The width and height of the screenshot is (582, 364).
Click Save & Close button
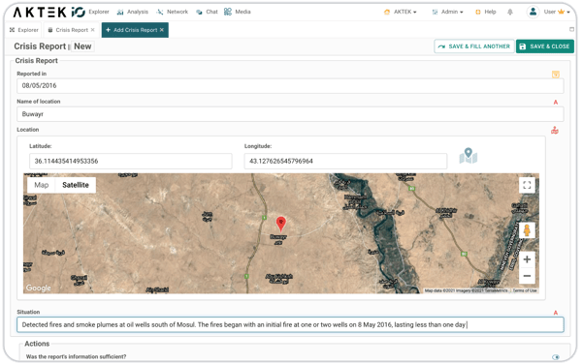(545, 46)
